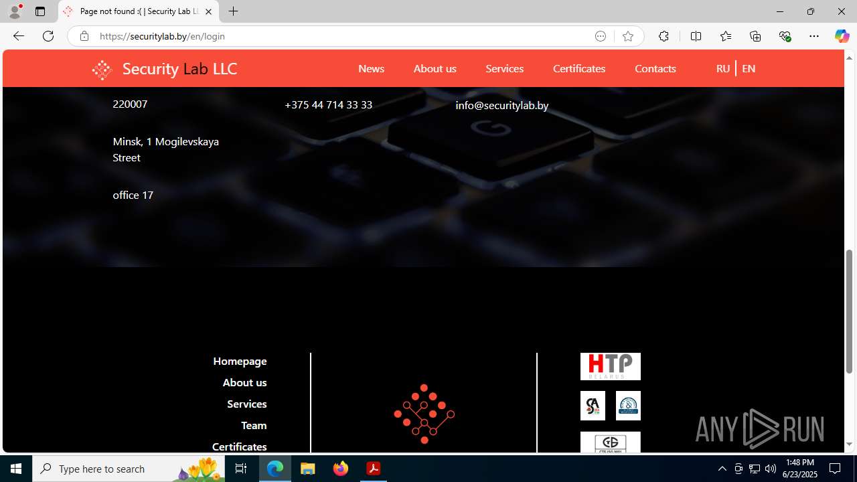Switch site language to EN
The width and height of the screenshot is (857, 482).
[x=749, y=68]
